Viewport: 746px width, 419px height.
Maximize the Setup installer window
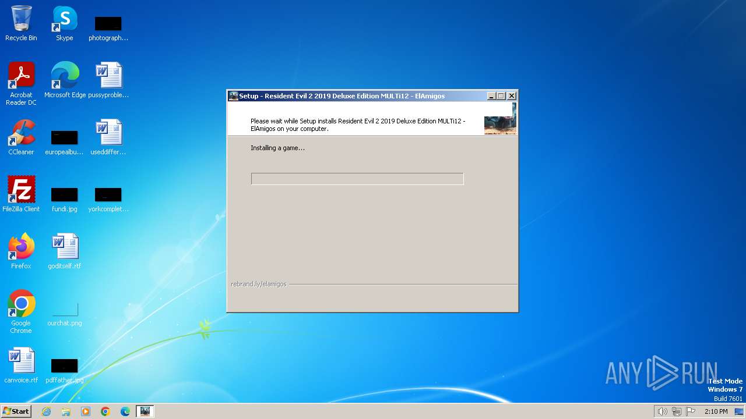point(501,96)
